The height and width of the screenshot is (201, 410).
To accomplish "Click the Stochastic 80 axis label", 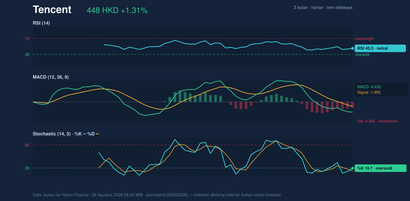I will click(x=27, y=145).
